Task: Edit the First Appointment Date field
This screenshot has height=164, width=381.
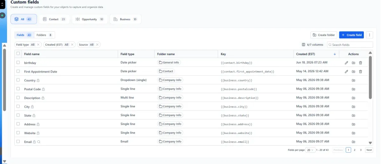Action: coord(346,72)
